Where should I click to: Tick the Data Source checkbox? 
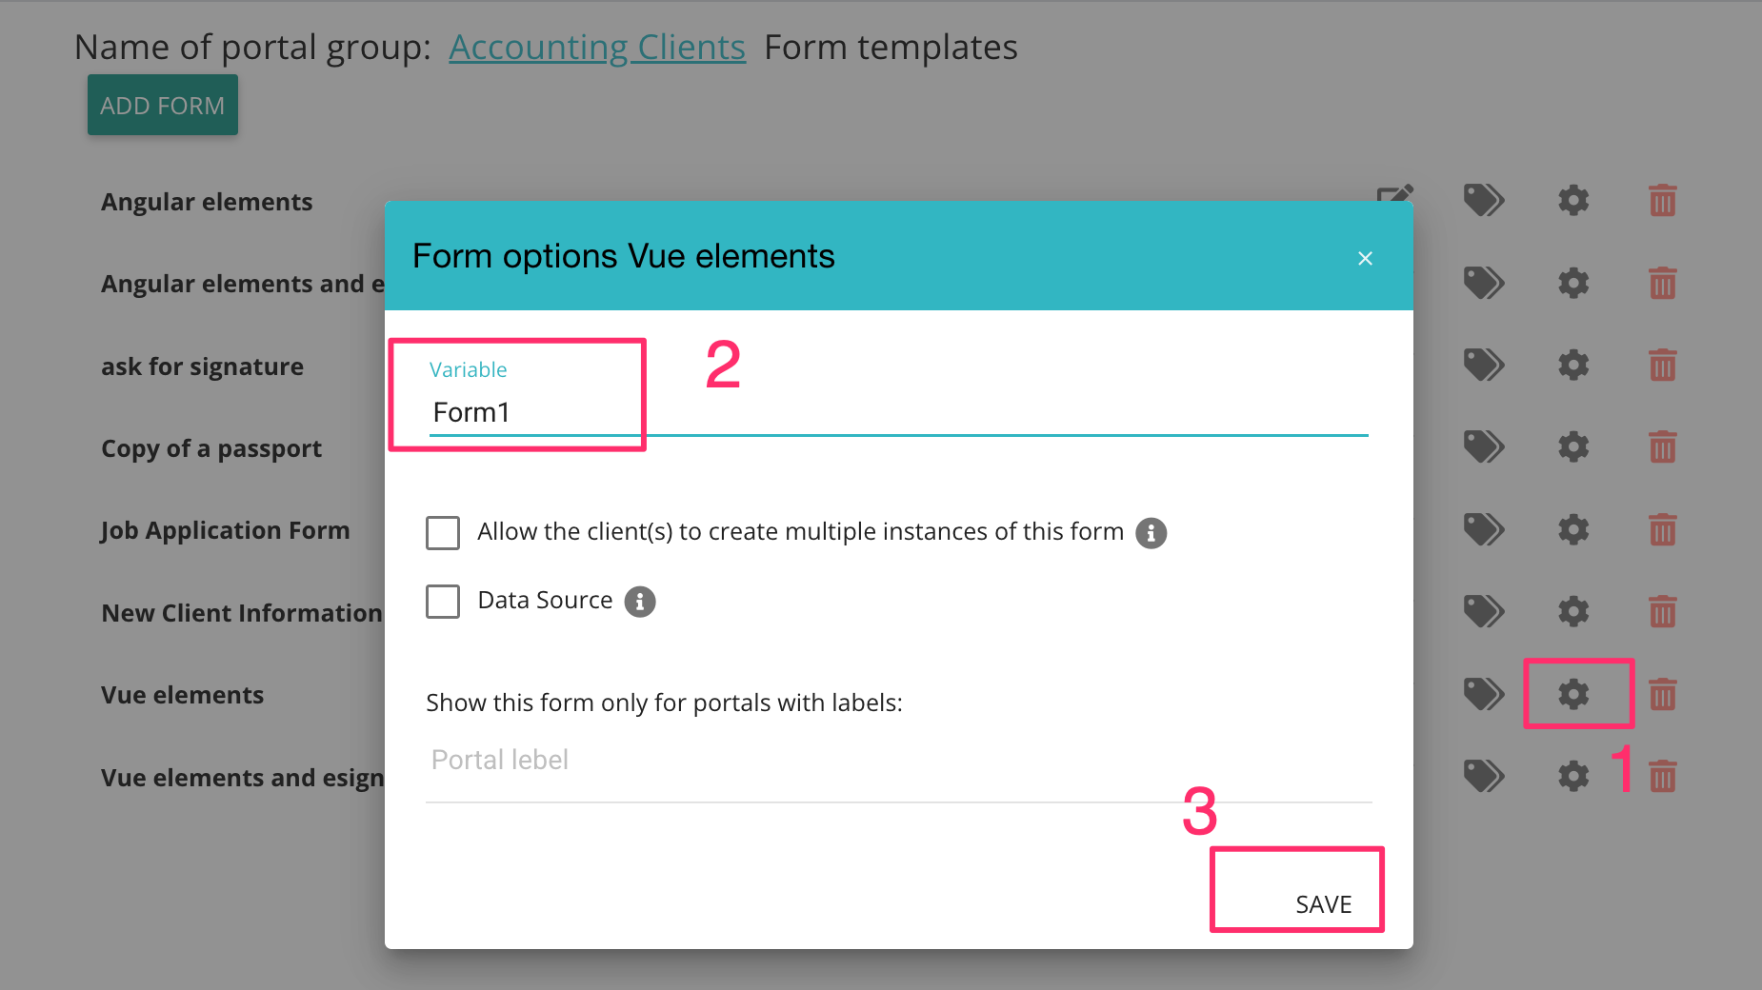(x=443, y=602)
